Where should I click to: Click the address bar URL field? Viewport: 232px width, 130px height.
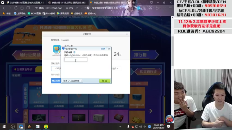(54, 8)
